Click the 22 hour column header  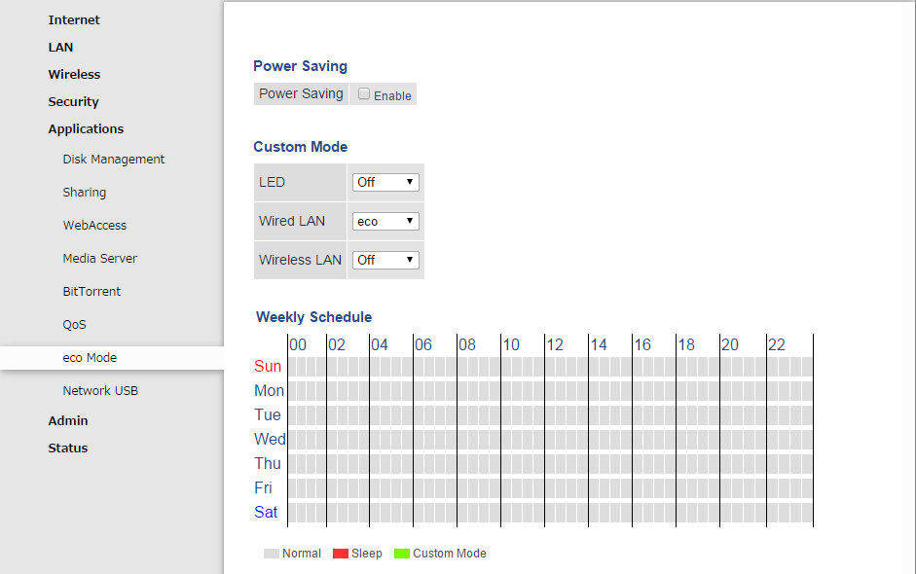(777, 345)
